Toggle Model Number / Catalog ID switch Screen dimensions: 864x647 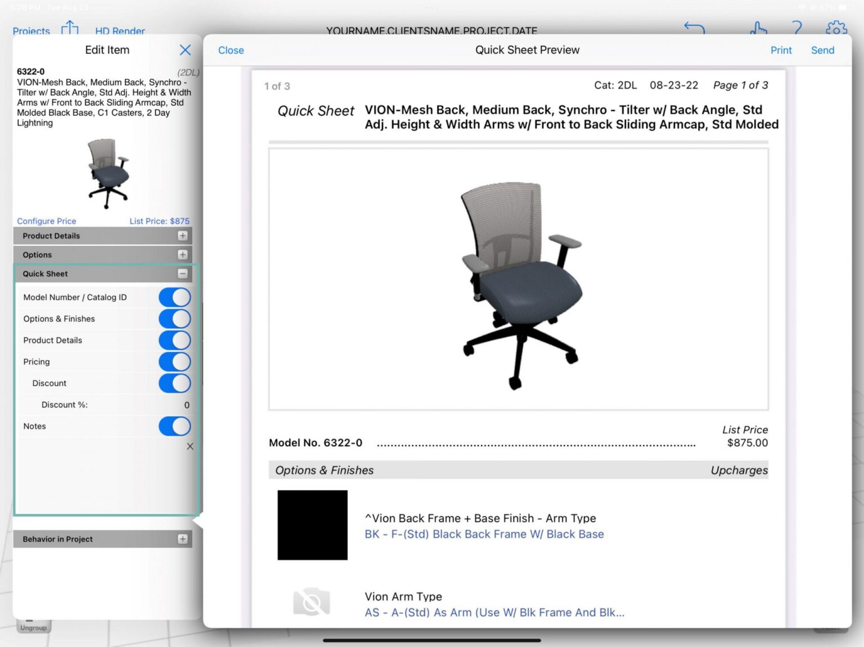[174, 297]
